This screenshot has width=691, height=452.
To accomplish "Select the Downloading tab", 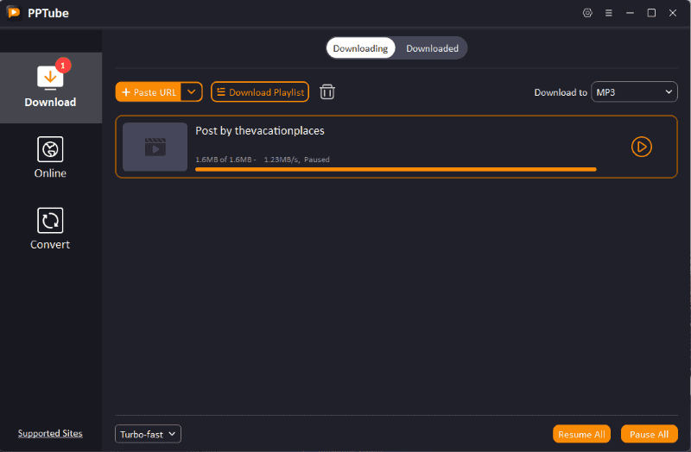I will point(360,48).
